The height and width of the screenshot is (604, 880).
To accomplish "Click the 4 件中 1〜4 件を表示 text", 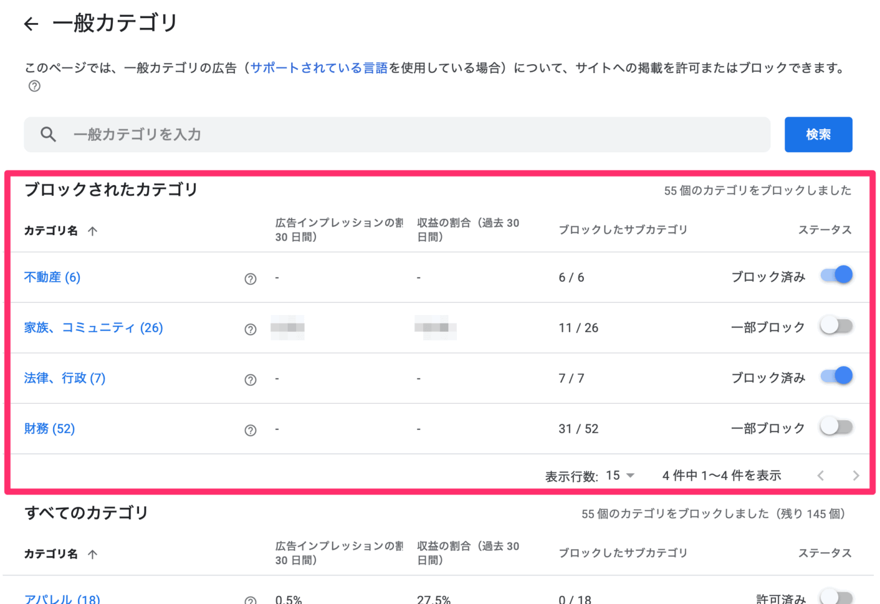I will 722,476.
